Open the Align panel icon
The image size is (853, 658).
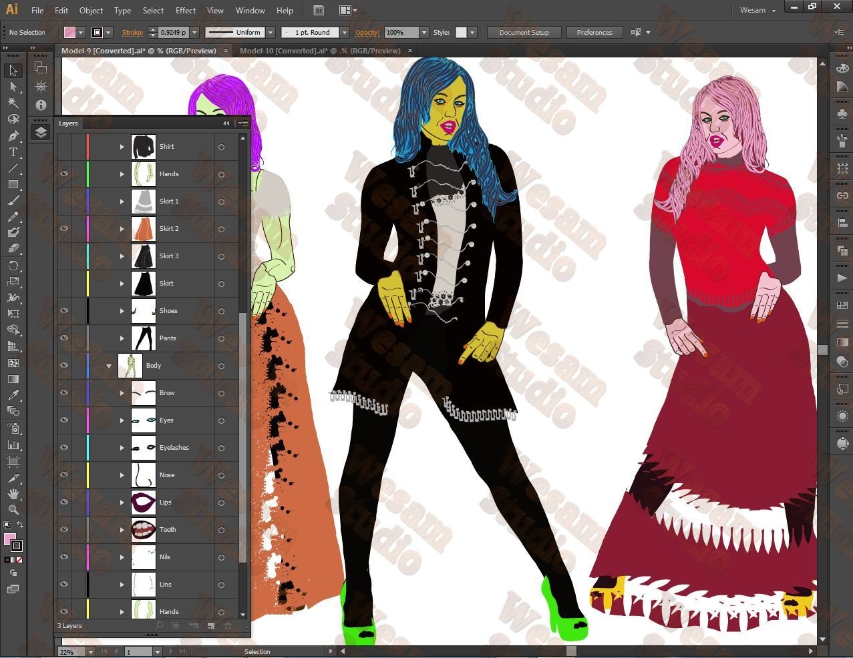(x=842, y=223)
